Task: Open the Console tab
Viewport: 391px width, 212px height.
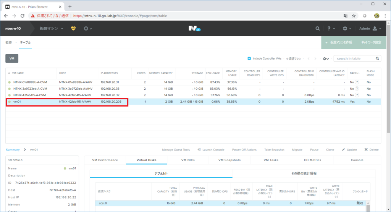Action: click(357, 160)
